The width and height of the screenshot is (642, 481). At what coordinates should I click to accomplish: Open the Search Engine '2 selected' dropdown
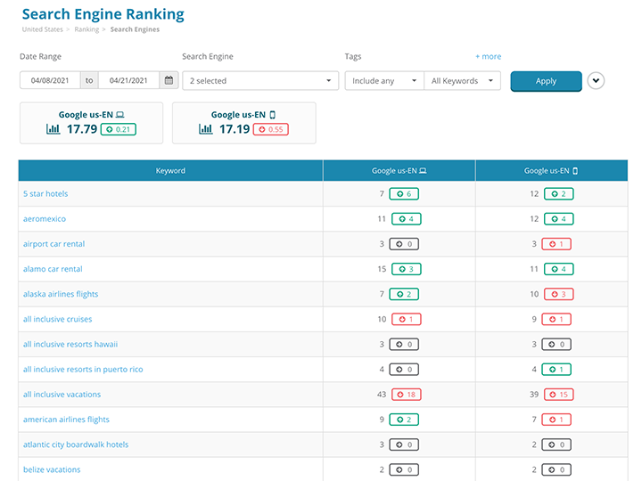point(259,81)
